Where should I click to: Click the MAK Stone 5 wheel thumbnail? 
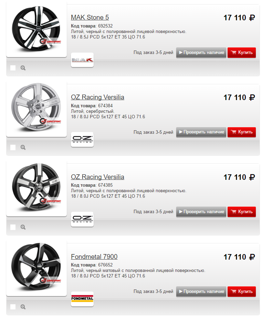(x=36, y=29)
